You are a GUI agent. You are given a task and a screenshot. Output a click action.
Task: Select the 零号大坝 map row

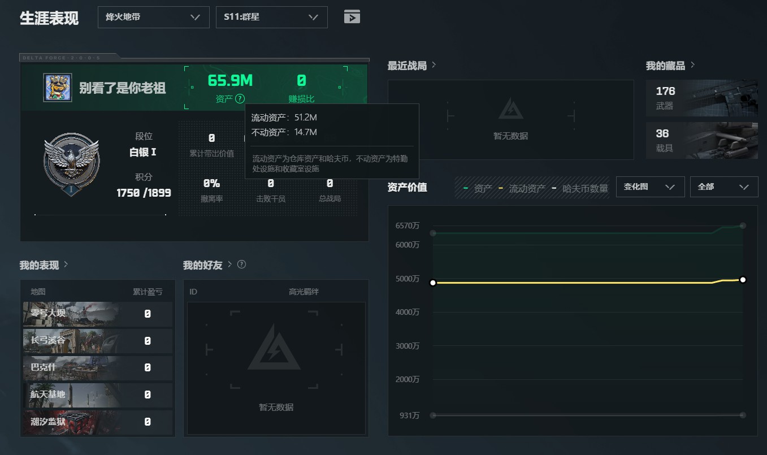pos(98,314)
